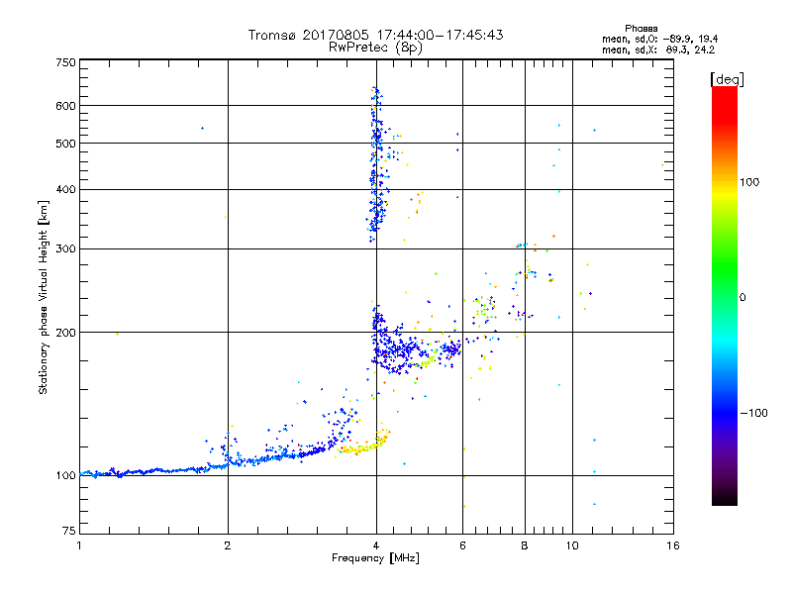Click the x-axis label '1'
Viewport: 792px width, 594px height.
pyautogui.click(x=79, y=545)
